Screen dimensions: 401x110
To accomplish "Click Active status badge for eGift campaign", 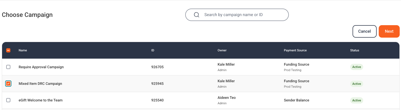I will (x=356, y=100).
